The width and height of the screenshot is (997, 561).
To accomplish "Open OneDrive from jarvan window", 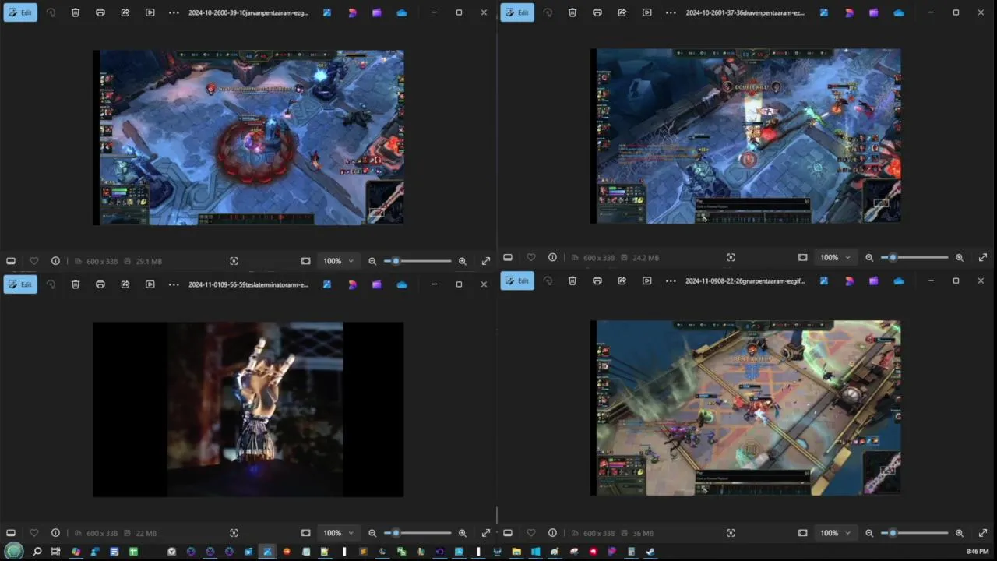I will (x=402, y=12).
